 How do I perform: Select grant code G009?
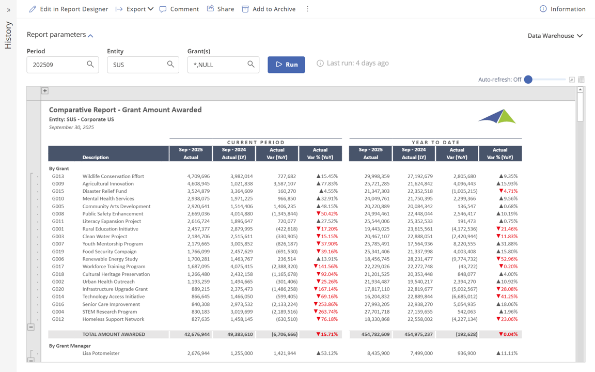click(58, 184)
